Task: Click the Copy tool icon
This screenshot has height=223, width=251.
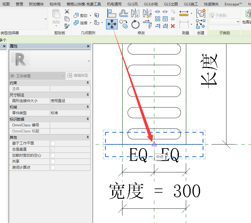Action: click(123, 24)
